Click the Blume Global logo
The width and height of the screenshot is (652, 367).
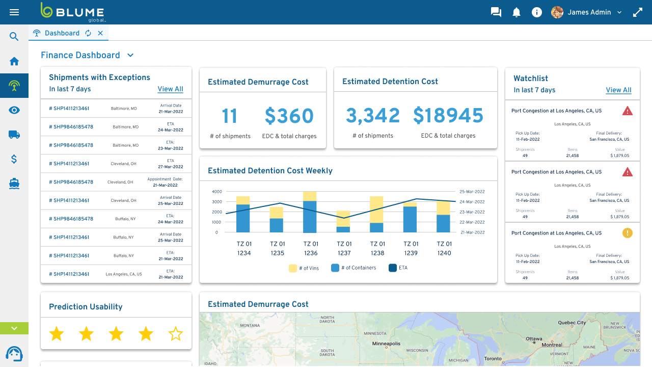click(72, 12)
